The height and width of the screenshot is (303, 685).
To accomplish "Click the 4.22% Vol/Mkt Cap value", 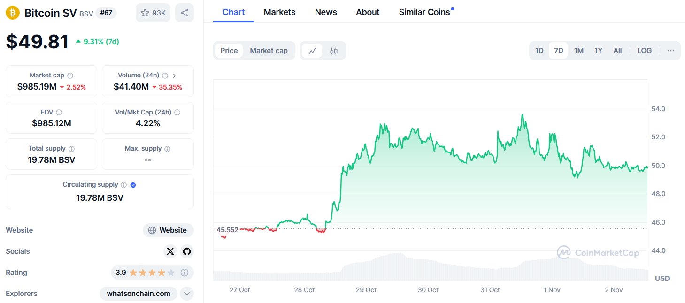I will click(x=148, y=123).
